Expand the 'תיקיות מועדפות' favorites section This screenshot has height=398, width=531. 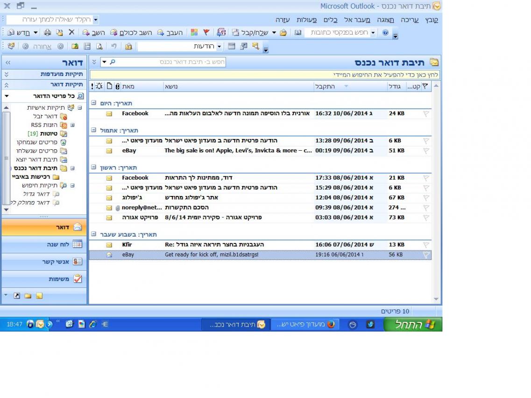coord(6,74)
